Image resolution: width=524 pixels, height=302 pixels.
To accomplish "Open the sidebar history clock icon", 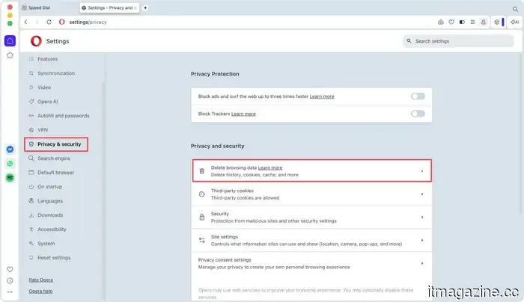I will (x=10, y=280).
